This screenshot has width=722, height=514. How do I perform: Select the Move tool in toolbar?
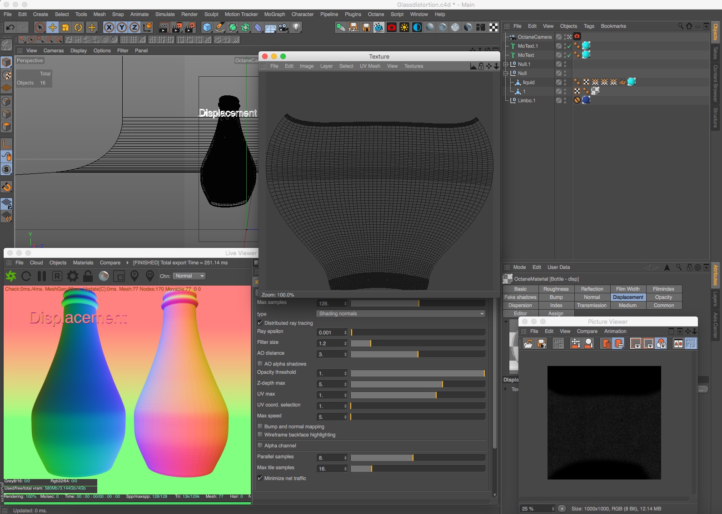pyautogui.click(x=53, y=27)
